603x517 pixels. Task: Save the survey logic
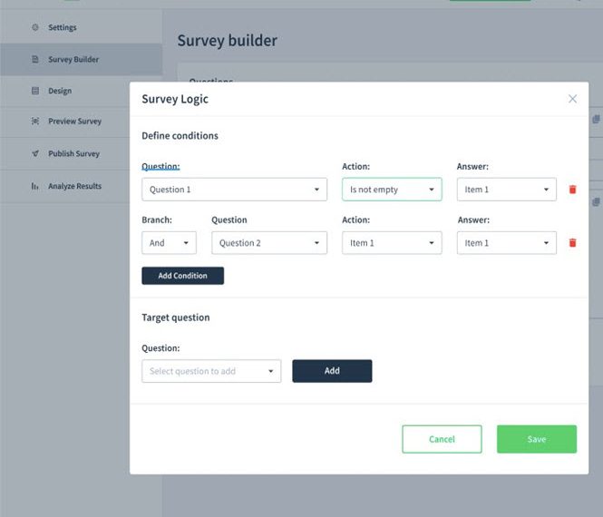coord(536,439)
